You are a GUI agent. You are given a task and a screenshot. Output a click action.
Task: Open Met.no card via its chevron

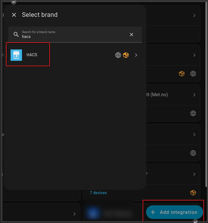pos(194,95)
